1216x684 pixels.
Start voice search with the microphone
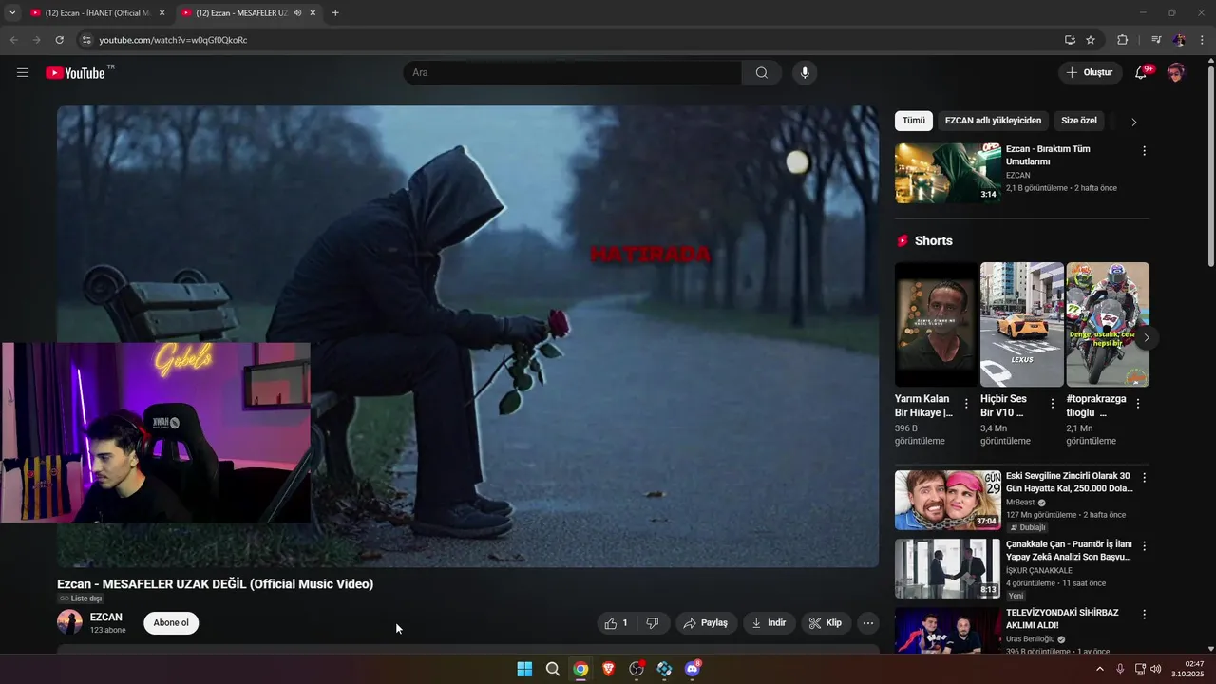[805, 73]
